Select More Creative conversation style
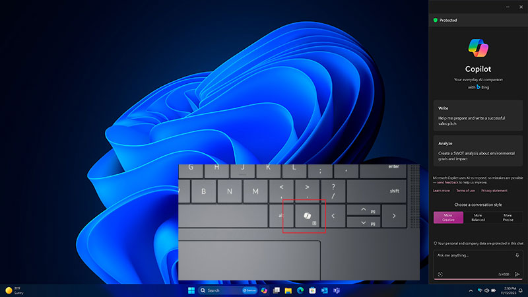 tap(448, 217)
